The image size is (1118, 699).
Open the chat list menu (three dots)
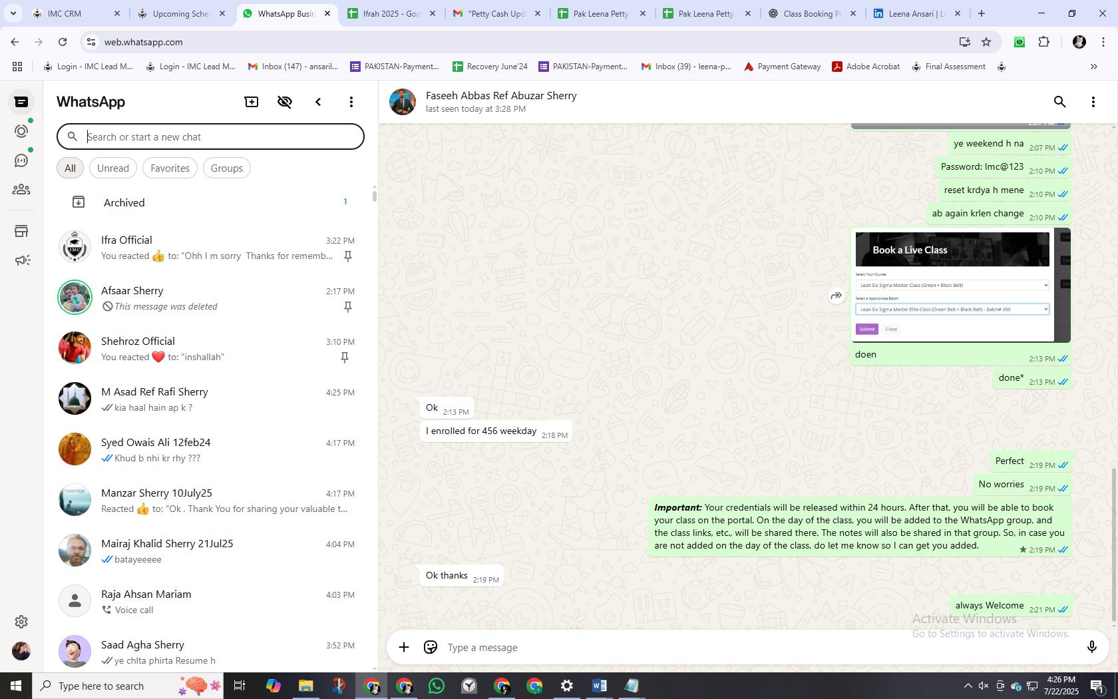pos(351,102)
